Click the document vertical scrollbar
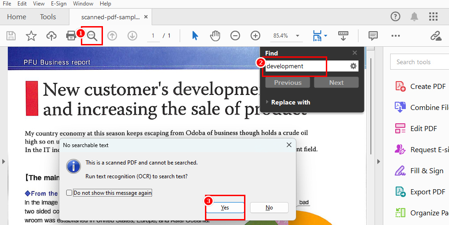 371,106
